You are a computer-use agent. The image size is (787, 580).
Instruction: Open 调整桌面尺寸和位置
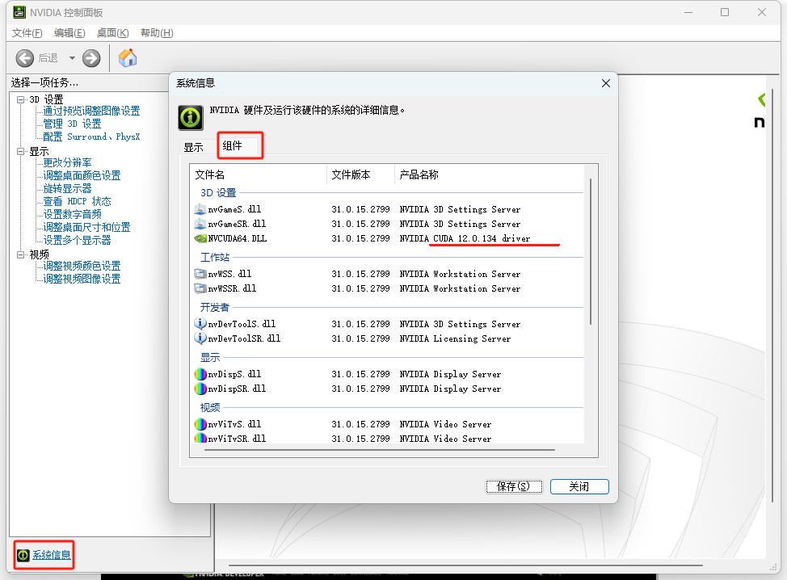pos(86,227)
